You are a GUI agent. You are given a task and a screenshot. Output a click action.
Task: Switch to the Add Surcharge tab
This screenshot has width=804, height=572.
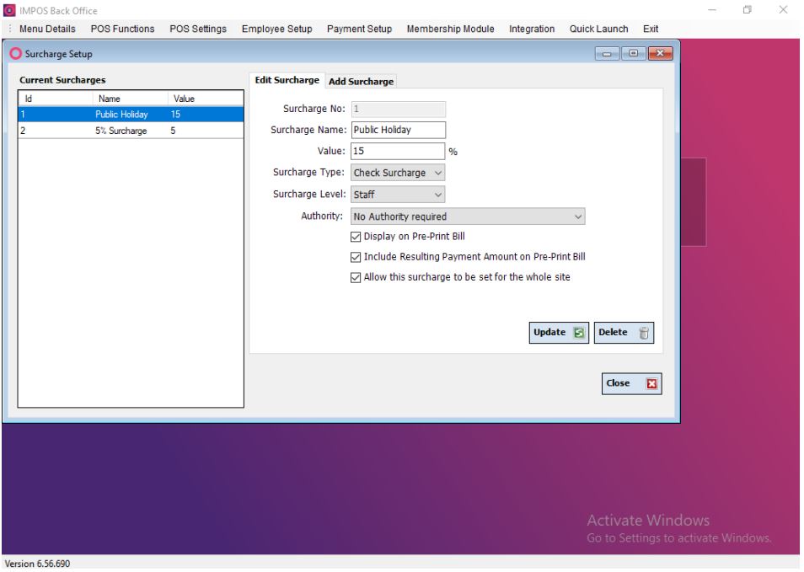[x=361, y=82]
